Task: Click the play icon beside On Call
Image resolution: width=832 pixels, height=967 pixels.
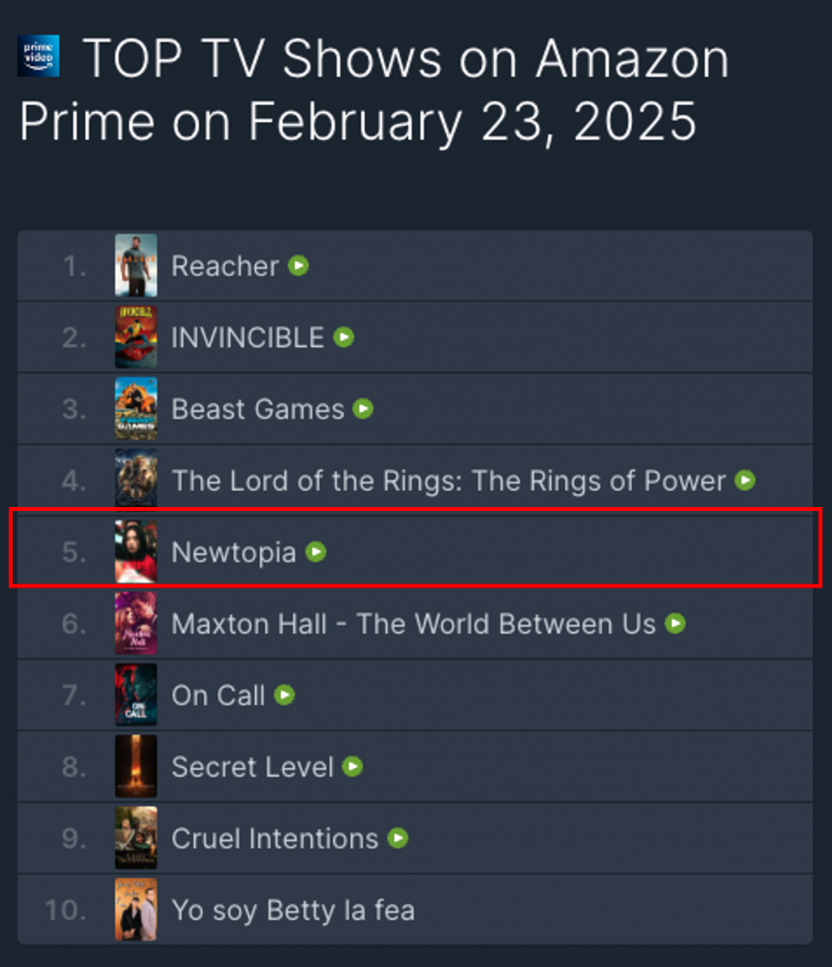Action: point(284,696)
